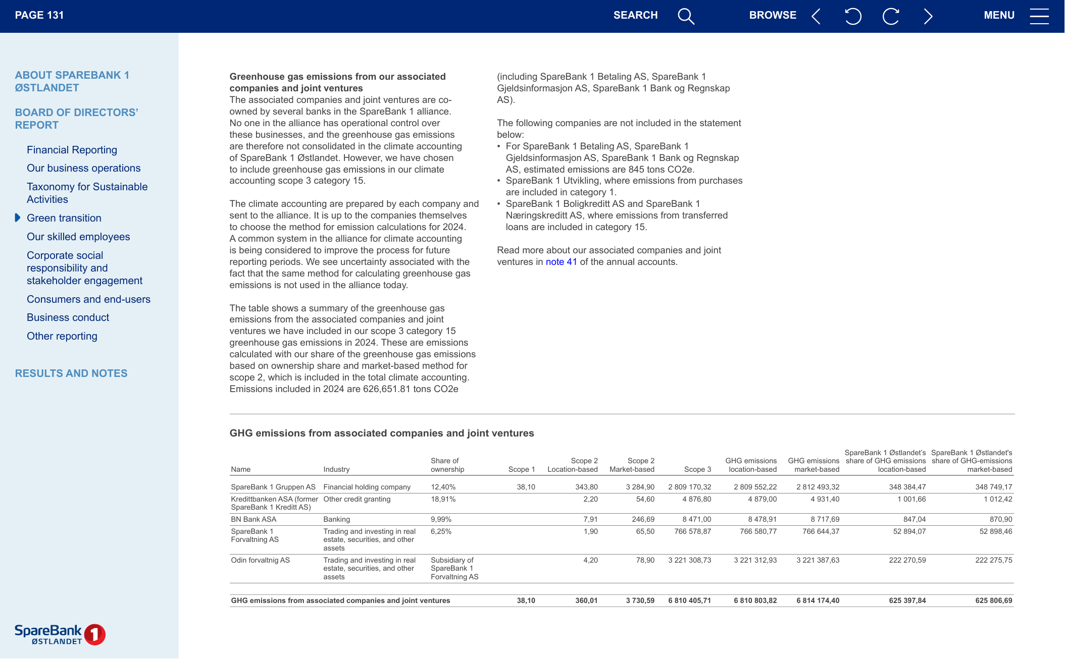The height and width of the screenshot is (659, 1065).
Task: Click value 348 384,47 in table
Action: [x=907, y=487]
